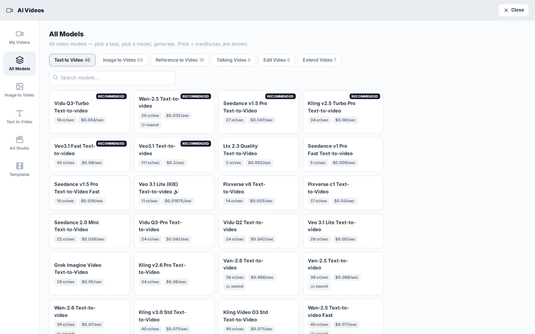Open My Videos in sidebar

(20, 37)
